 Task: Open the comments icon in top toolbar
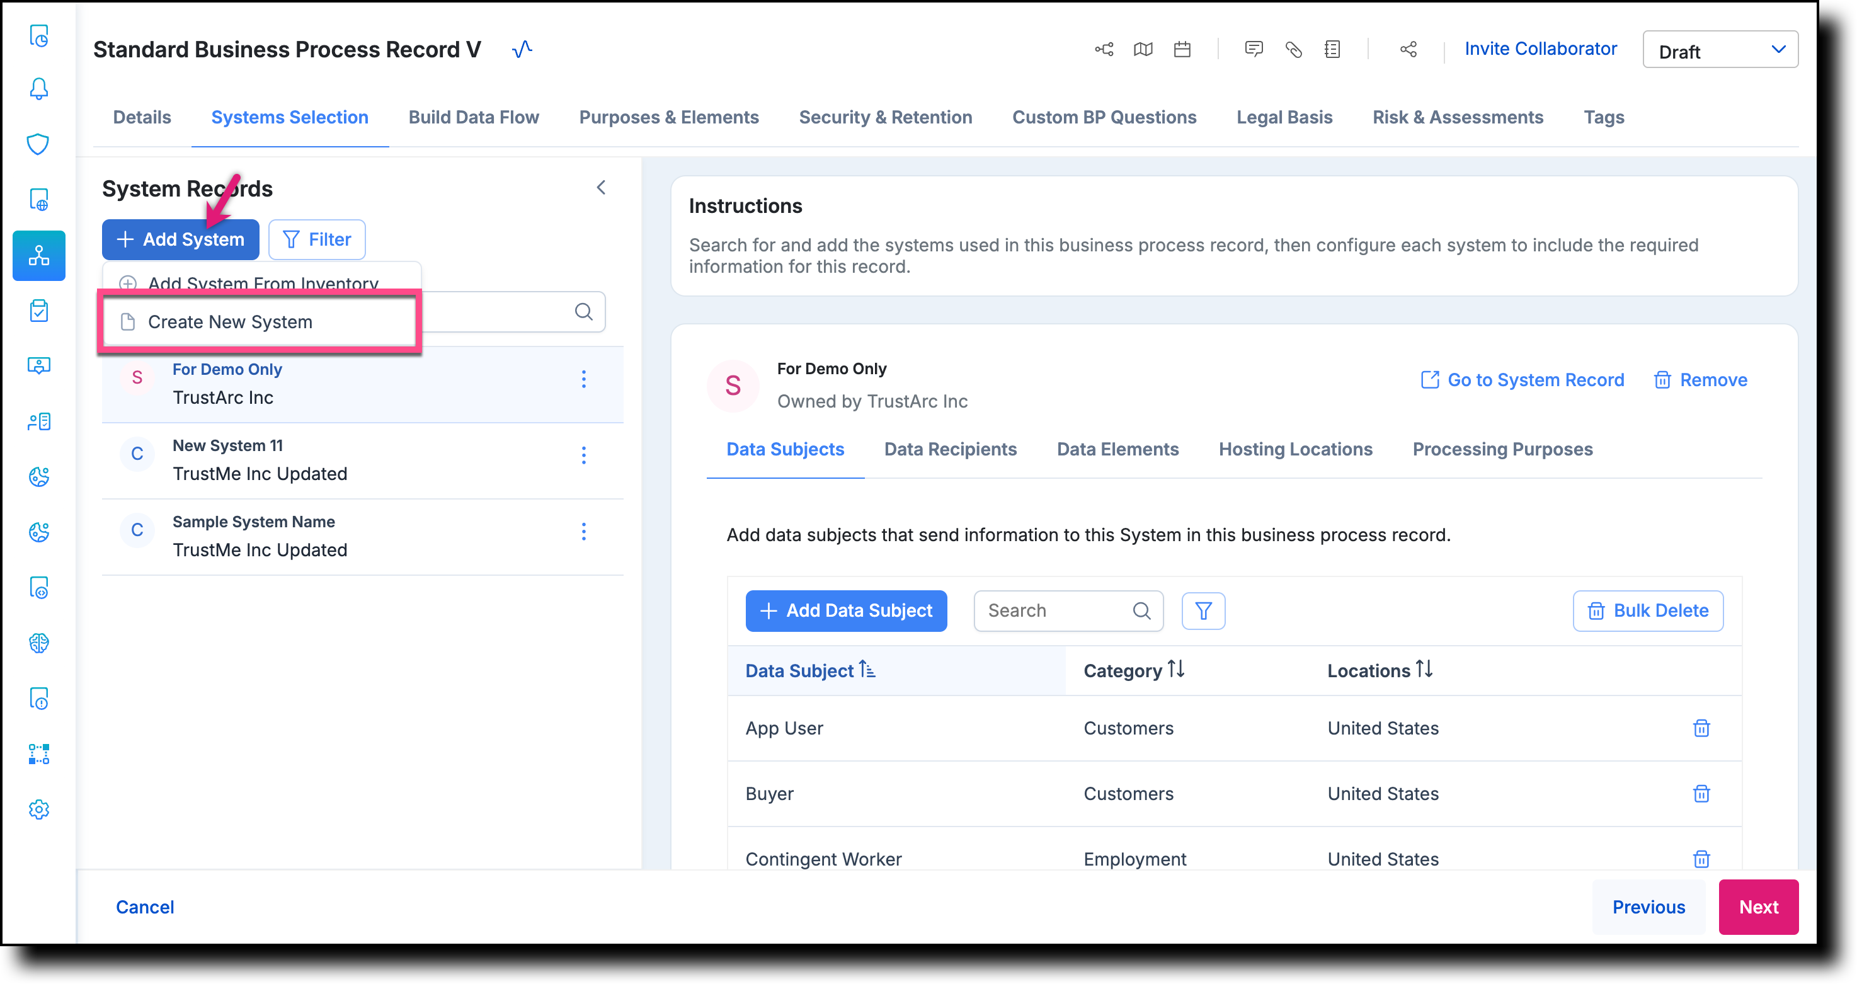[1254, 49]
